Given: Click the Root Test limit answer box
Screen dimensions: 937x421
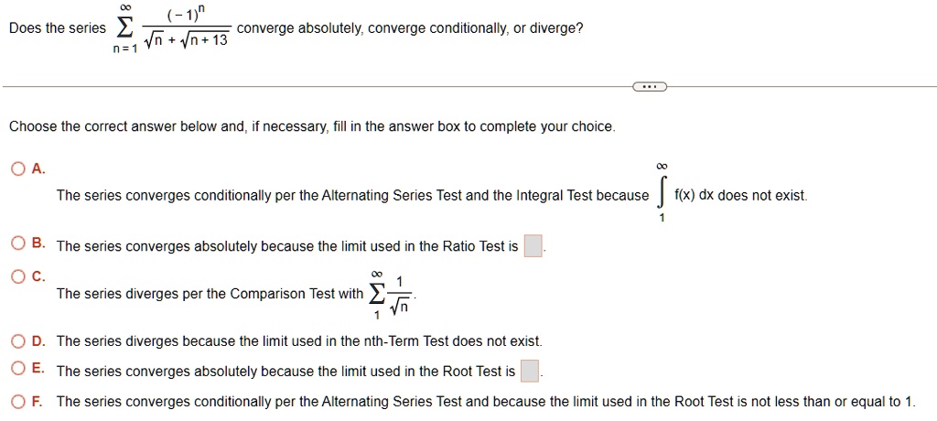Looking at the screenshot, I should (x=530, y=371).
